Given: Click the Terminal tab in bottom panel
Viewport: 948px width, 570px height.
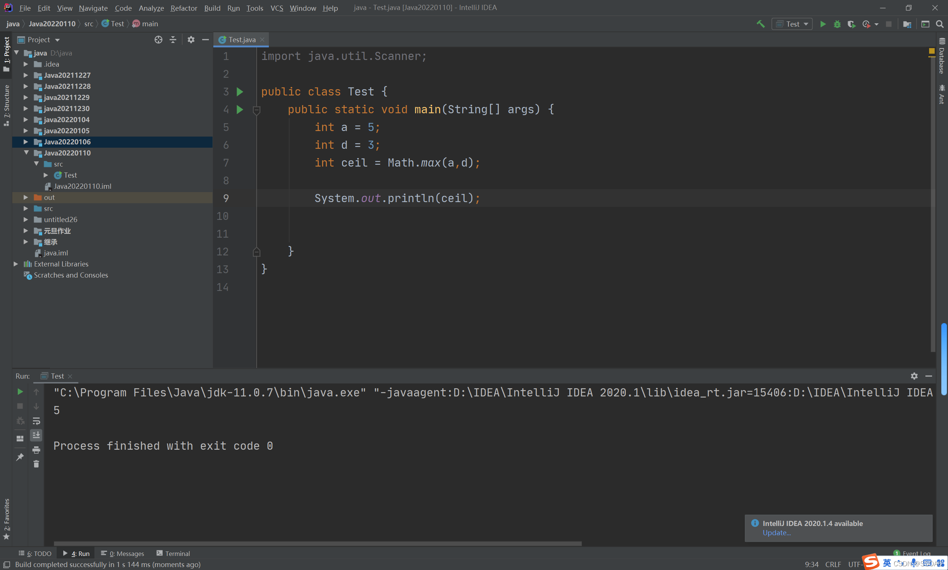Looking at the screenshot, I should pyautogui.click(x=175, y=553).
